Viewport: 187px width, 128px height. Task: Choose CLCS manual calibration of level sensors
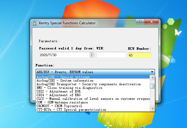coord(93,99)
